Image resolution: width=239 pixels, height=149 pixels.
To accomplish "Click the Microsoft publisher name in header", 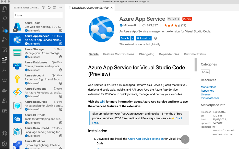I will (129, 25).
